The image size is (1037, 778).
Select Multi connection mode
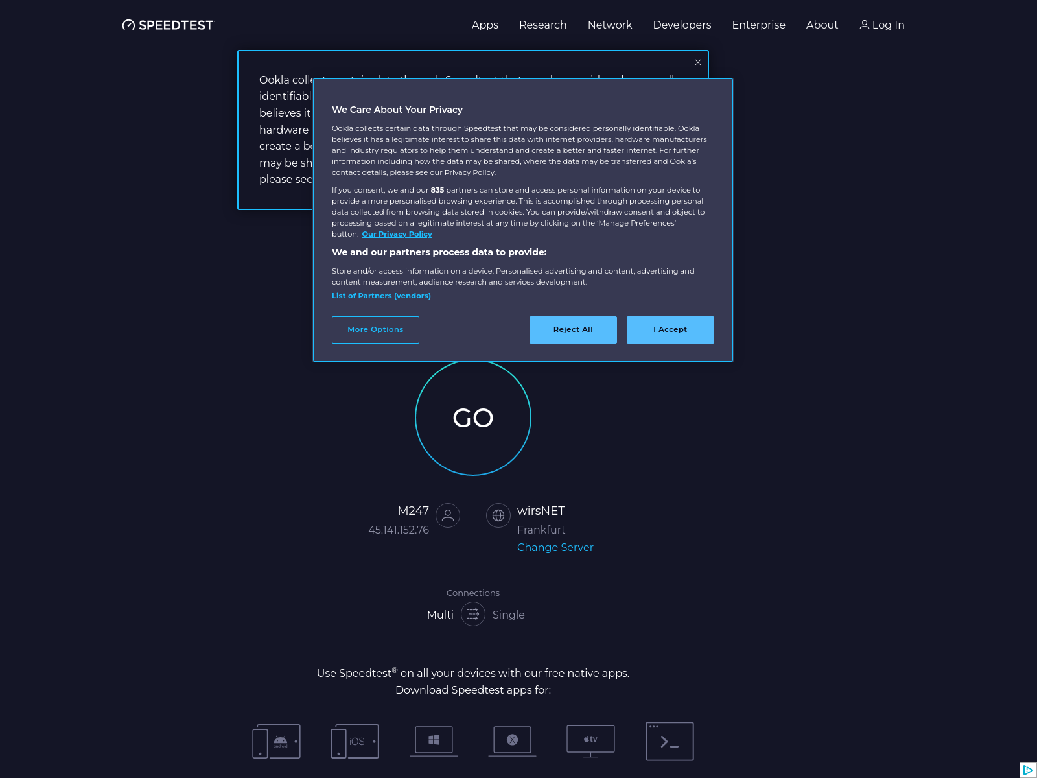click(x=440, y=615)
